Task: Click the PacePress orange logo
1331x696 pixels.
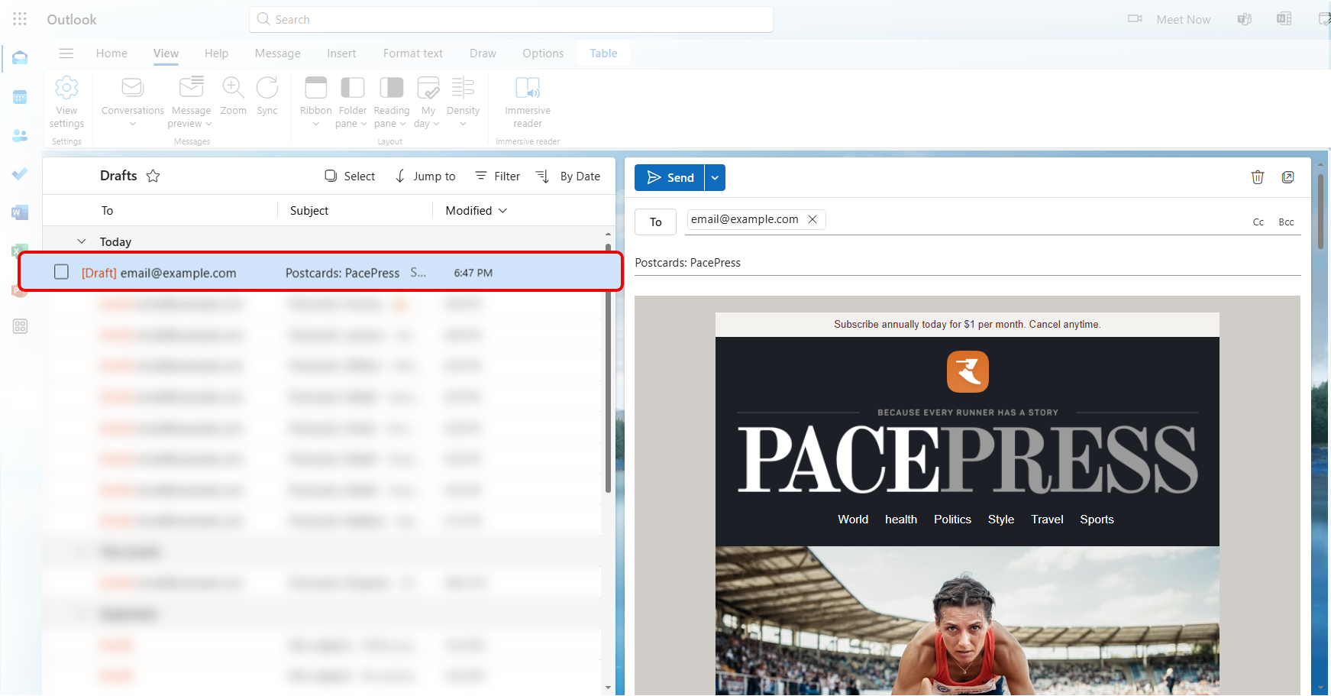Action: pyautogui.click(x=968, y=371)
